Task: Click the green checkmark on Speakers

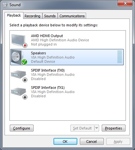Action: [x=24, y=62]
